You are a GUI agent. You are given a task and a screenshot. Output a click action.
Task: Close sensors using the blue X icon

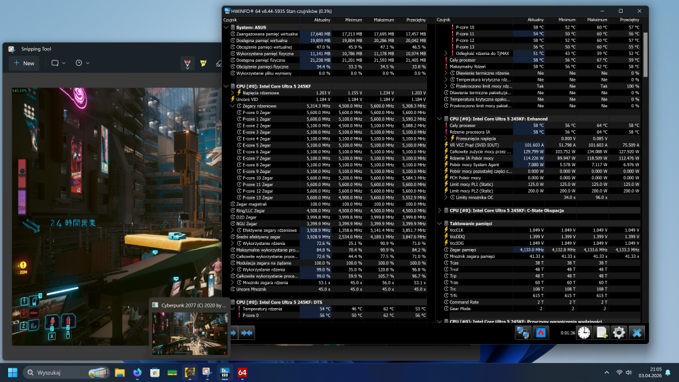click(x=636, y=332)
